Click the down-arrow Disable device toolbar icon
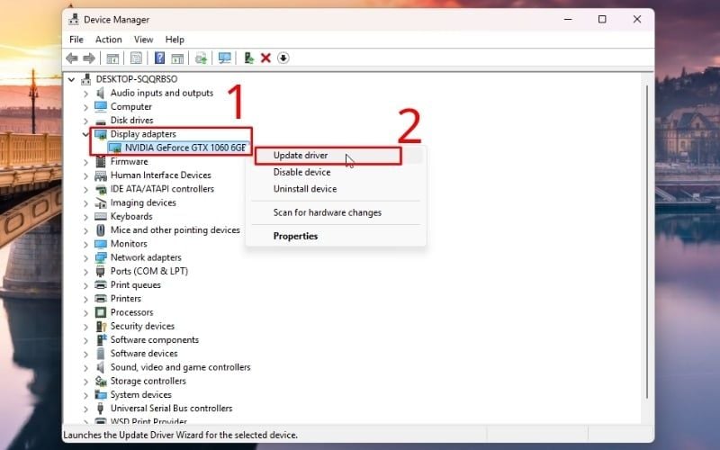The image size is (720, 450). pyautogui.click(x=283, y=58)
